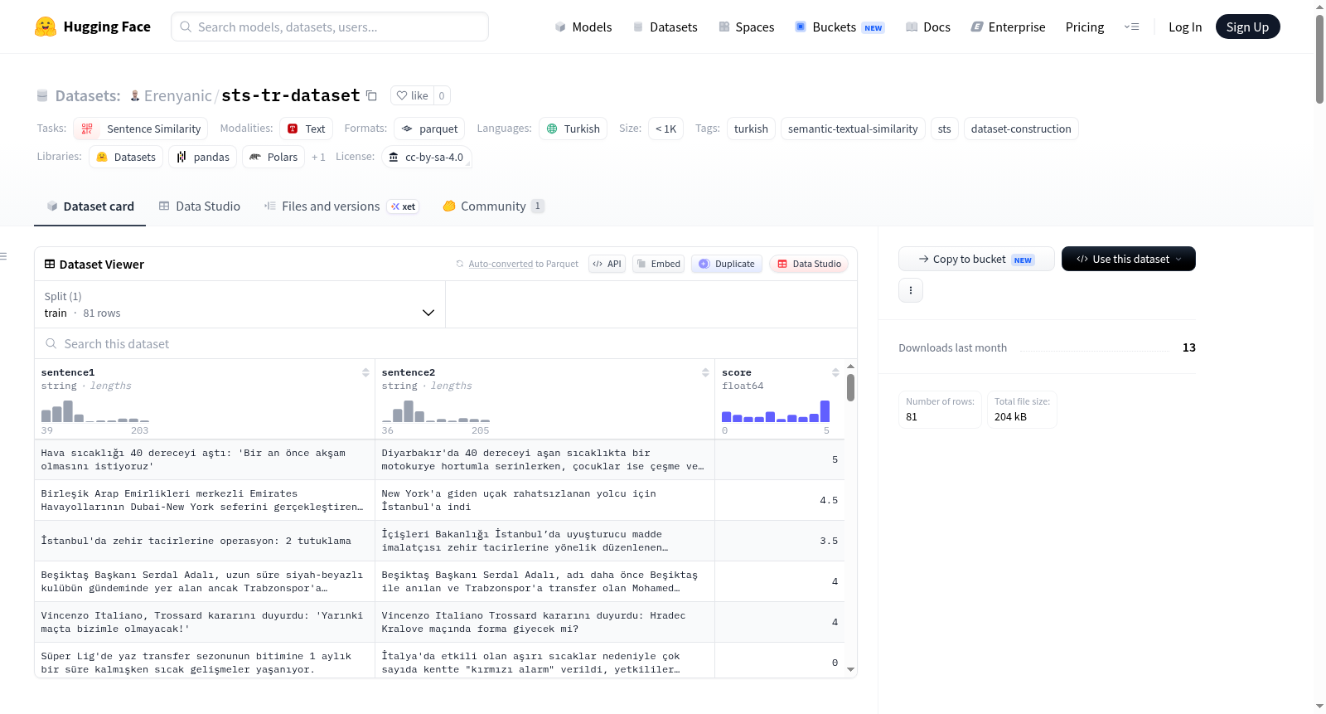Open Data Studio from viewer header
The image size is (1326, 714).
[x=809, y=264]
